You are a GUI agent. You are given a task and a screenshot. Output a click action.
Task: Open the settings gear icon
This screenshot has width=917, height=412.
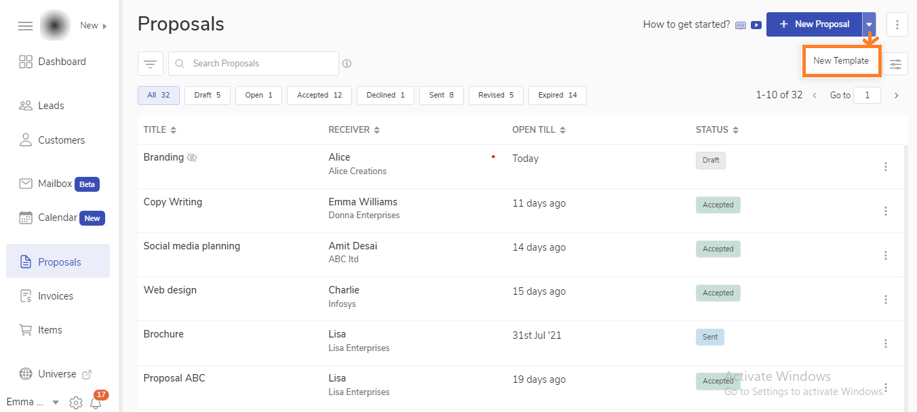76,403
